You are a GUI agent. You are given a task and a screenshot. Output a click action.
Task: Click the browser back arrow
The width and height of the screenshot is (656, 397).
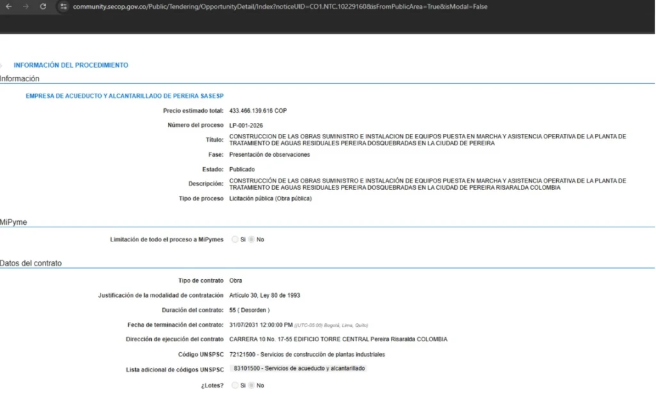[9, 6]
